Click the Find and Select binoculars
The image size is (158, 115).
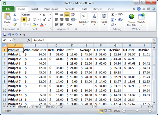[x=120, y=20]
